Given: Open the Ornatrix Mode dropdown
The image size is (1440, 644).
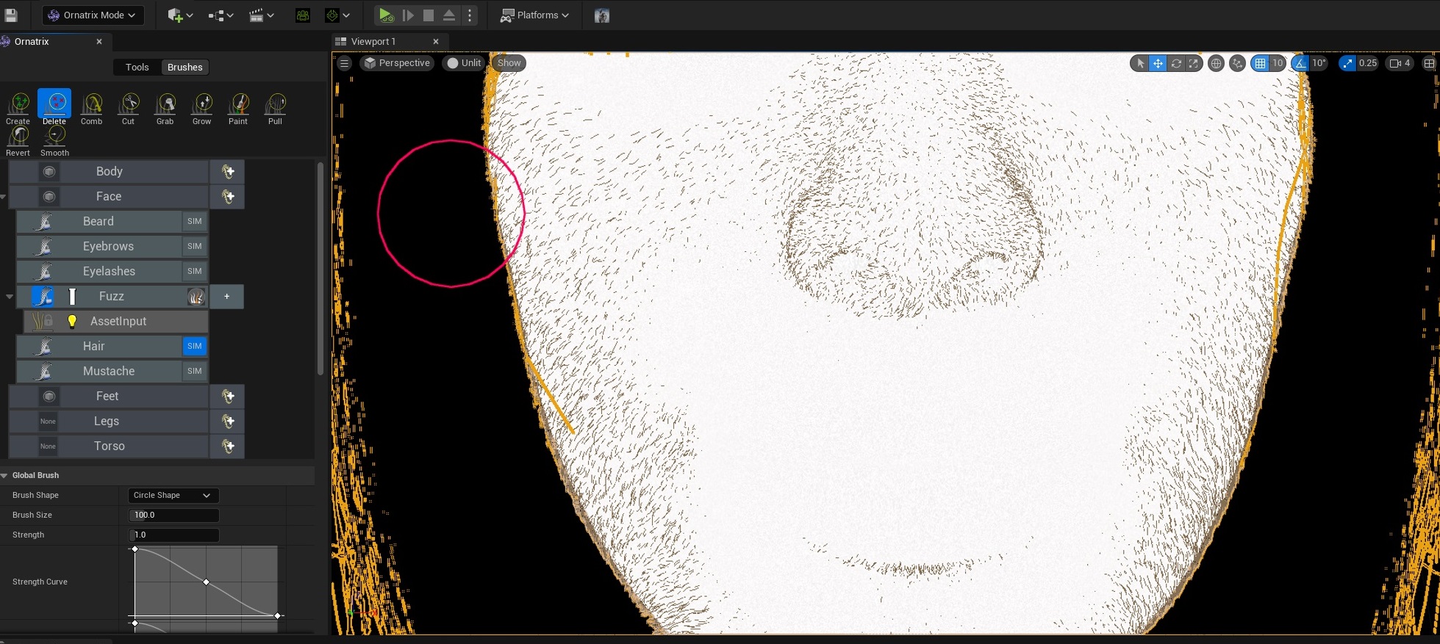Looking at the screenshot, I should 93,15.
